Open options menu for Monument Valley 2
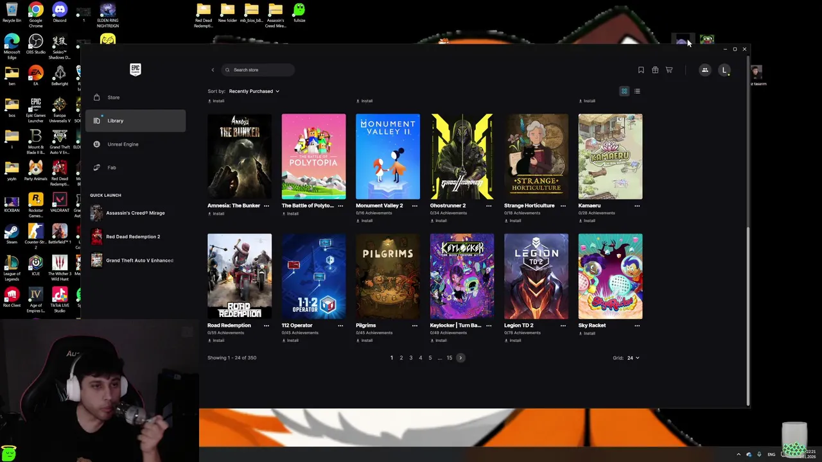The image size is (822, 462). coord(415,206)
